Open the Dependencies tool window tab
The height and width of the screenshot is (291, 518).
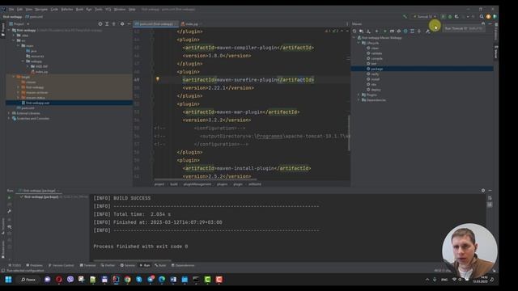pos(183,265)
